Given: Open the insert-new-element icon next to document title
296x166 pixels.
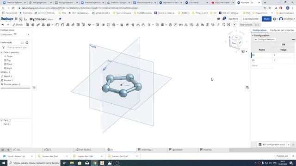Looking at the screenshot, I should coord(25,19).
